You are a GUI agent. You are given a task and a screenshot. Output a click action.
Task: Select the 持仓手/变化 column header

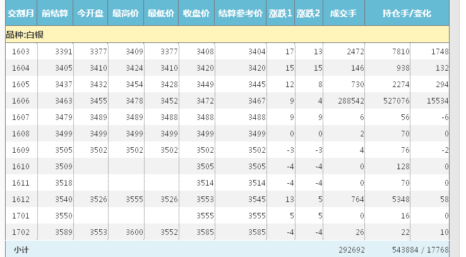(x=407, y=13)
